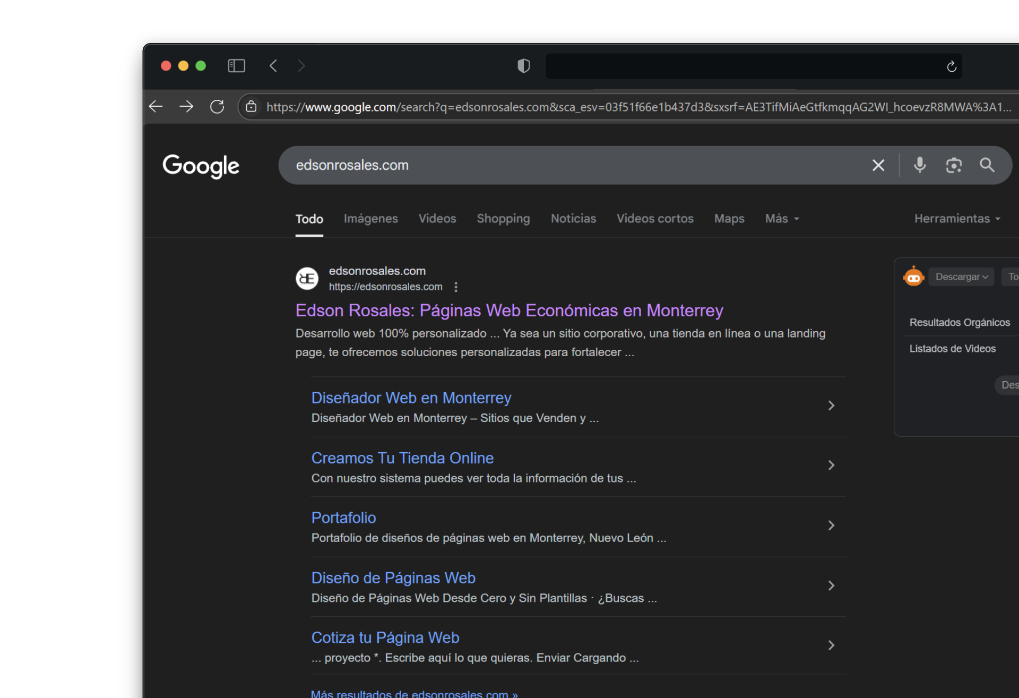Open Diseño de Páginas Web sitelink

393,578
